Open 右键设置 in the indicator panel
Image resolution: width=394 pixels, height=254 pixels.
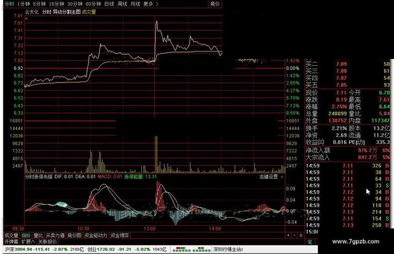click(268, 177)
